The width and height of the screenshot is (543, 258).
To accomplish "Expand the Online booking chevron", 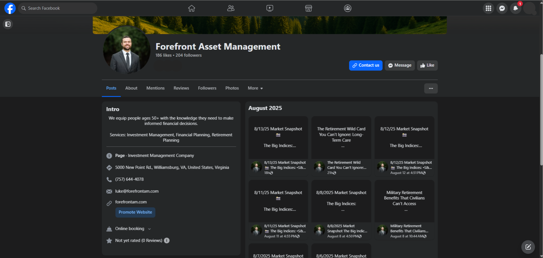I will tap(149, 229).
